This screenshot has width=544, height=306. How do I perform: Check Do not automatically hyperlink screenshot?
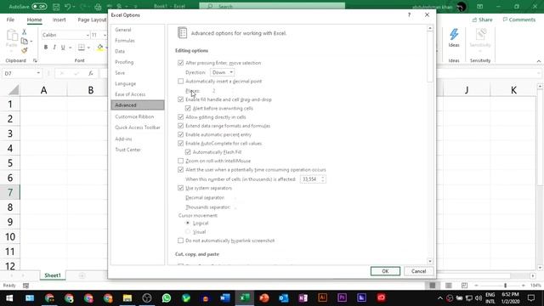(180, 241)
